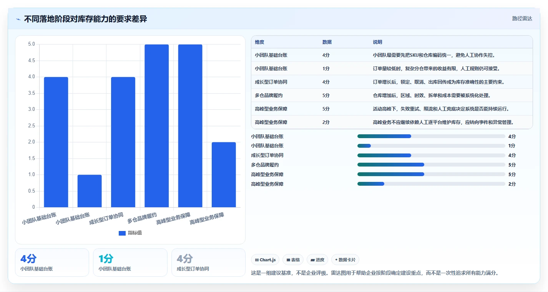Click the 高峰型业务保障 bar reaching 5.0
Image resolution: width=548 pixels, height=292 pixels.
click(190, 126)
